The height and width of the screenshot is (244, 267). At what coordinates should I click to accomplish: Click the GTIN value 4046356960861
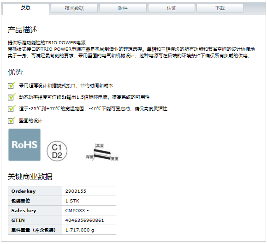coord(85,220)
